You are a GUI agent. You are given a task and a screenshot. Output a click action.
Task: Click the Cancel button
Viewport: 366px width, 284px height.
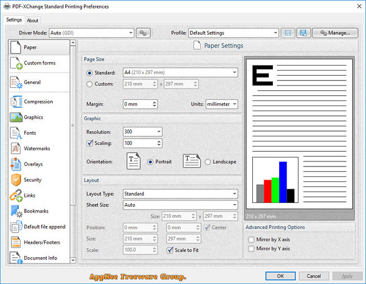point(314,276)
